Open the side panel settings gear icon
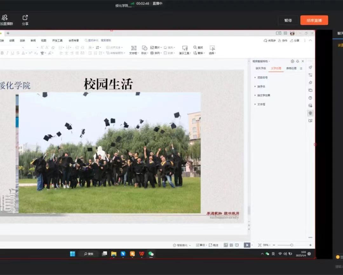This screenshot has width=343, height=275. click(293, 61)
